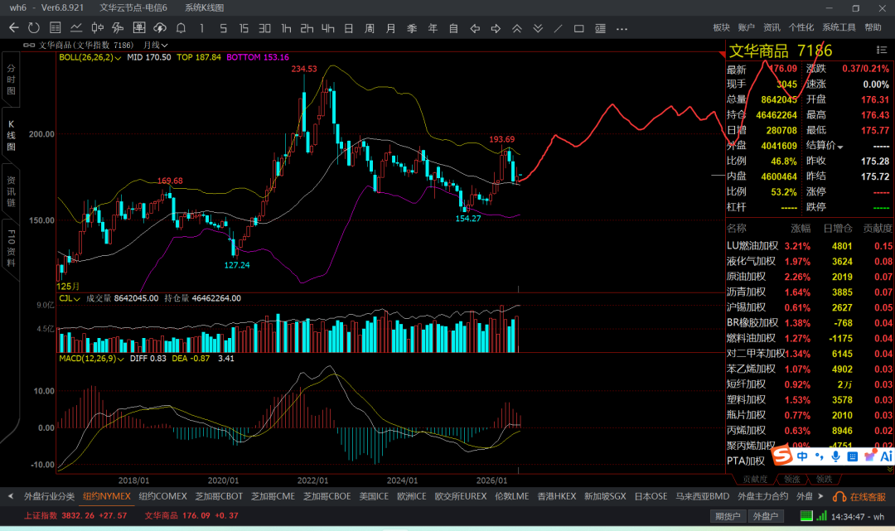Switch to weekly period 周

tap(370, 28)
